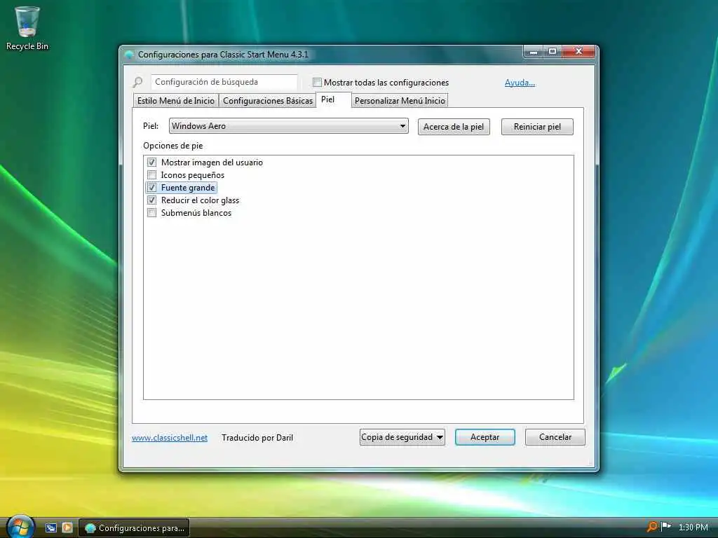
Task: Launch the media player quick launch icon
Action: (x=67, y=527)
